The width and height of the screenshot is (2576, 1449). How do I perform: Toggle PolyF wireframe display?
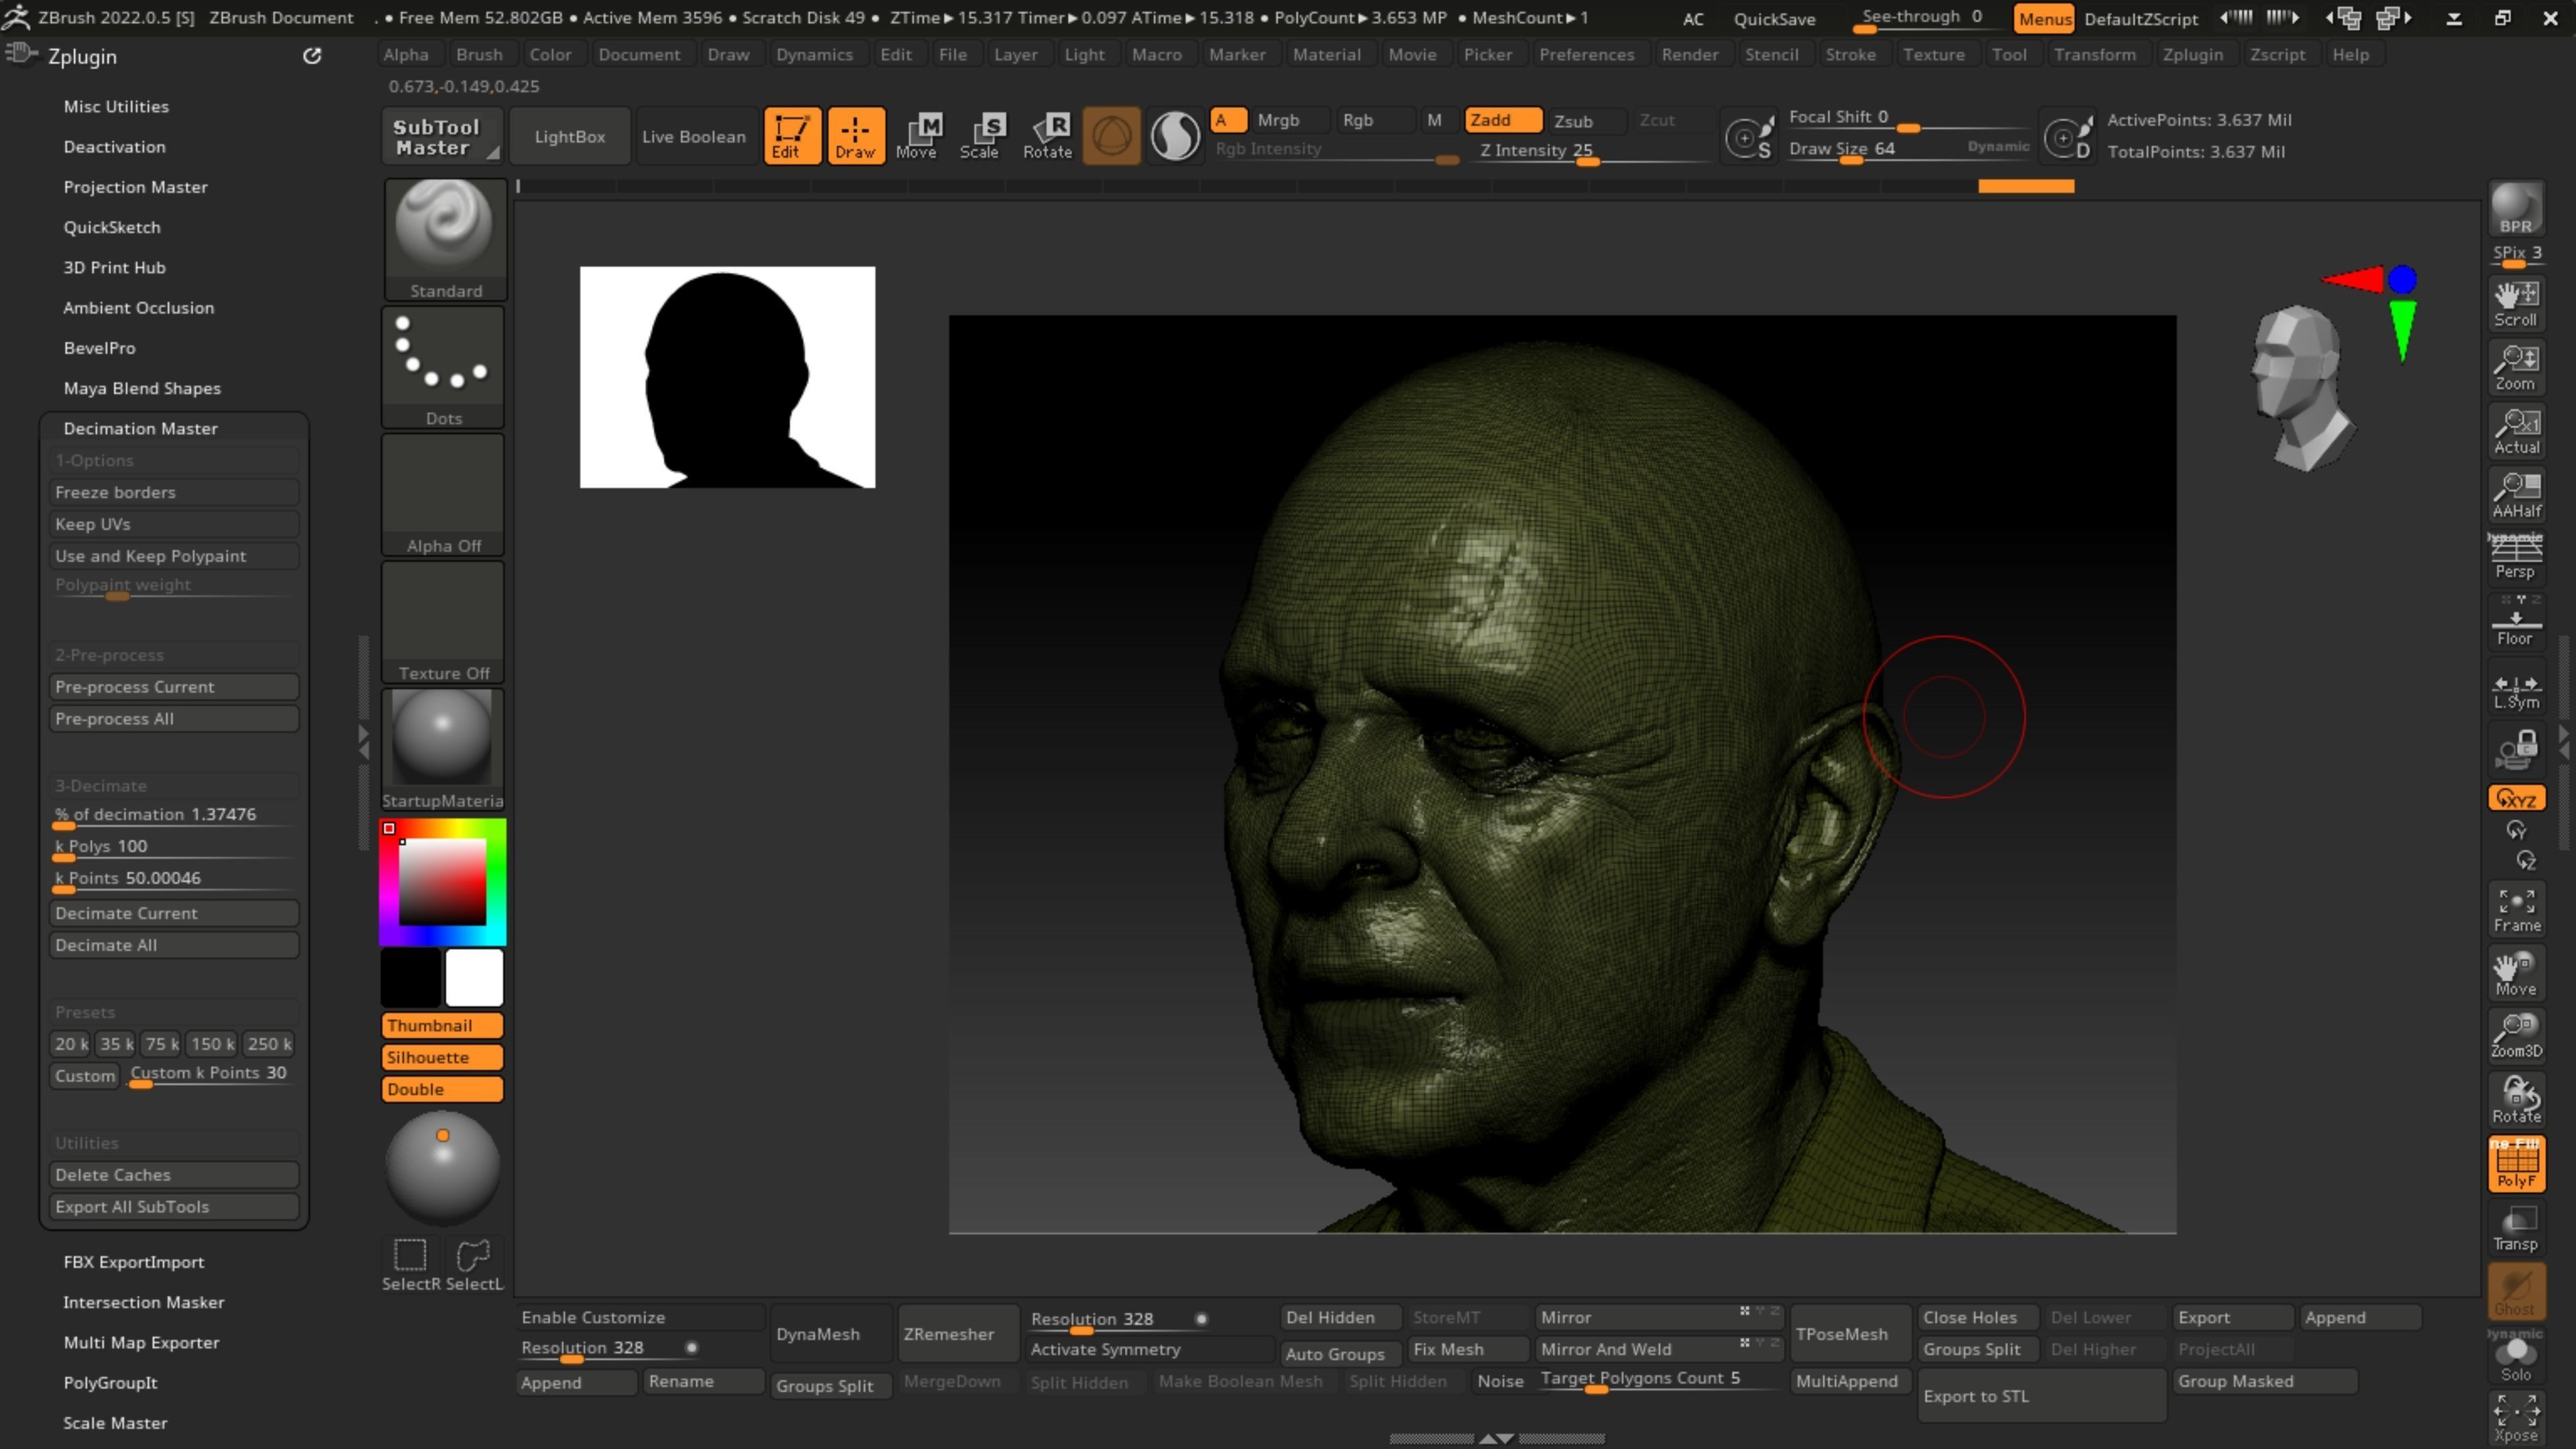click(x=2516, y=1163)
